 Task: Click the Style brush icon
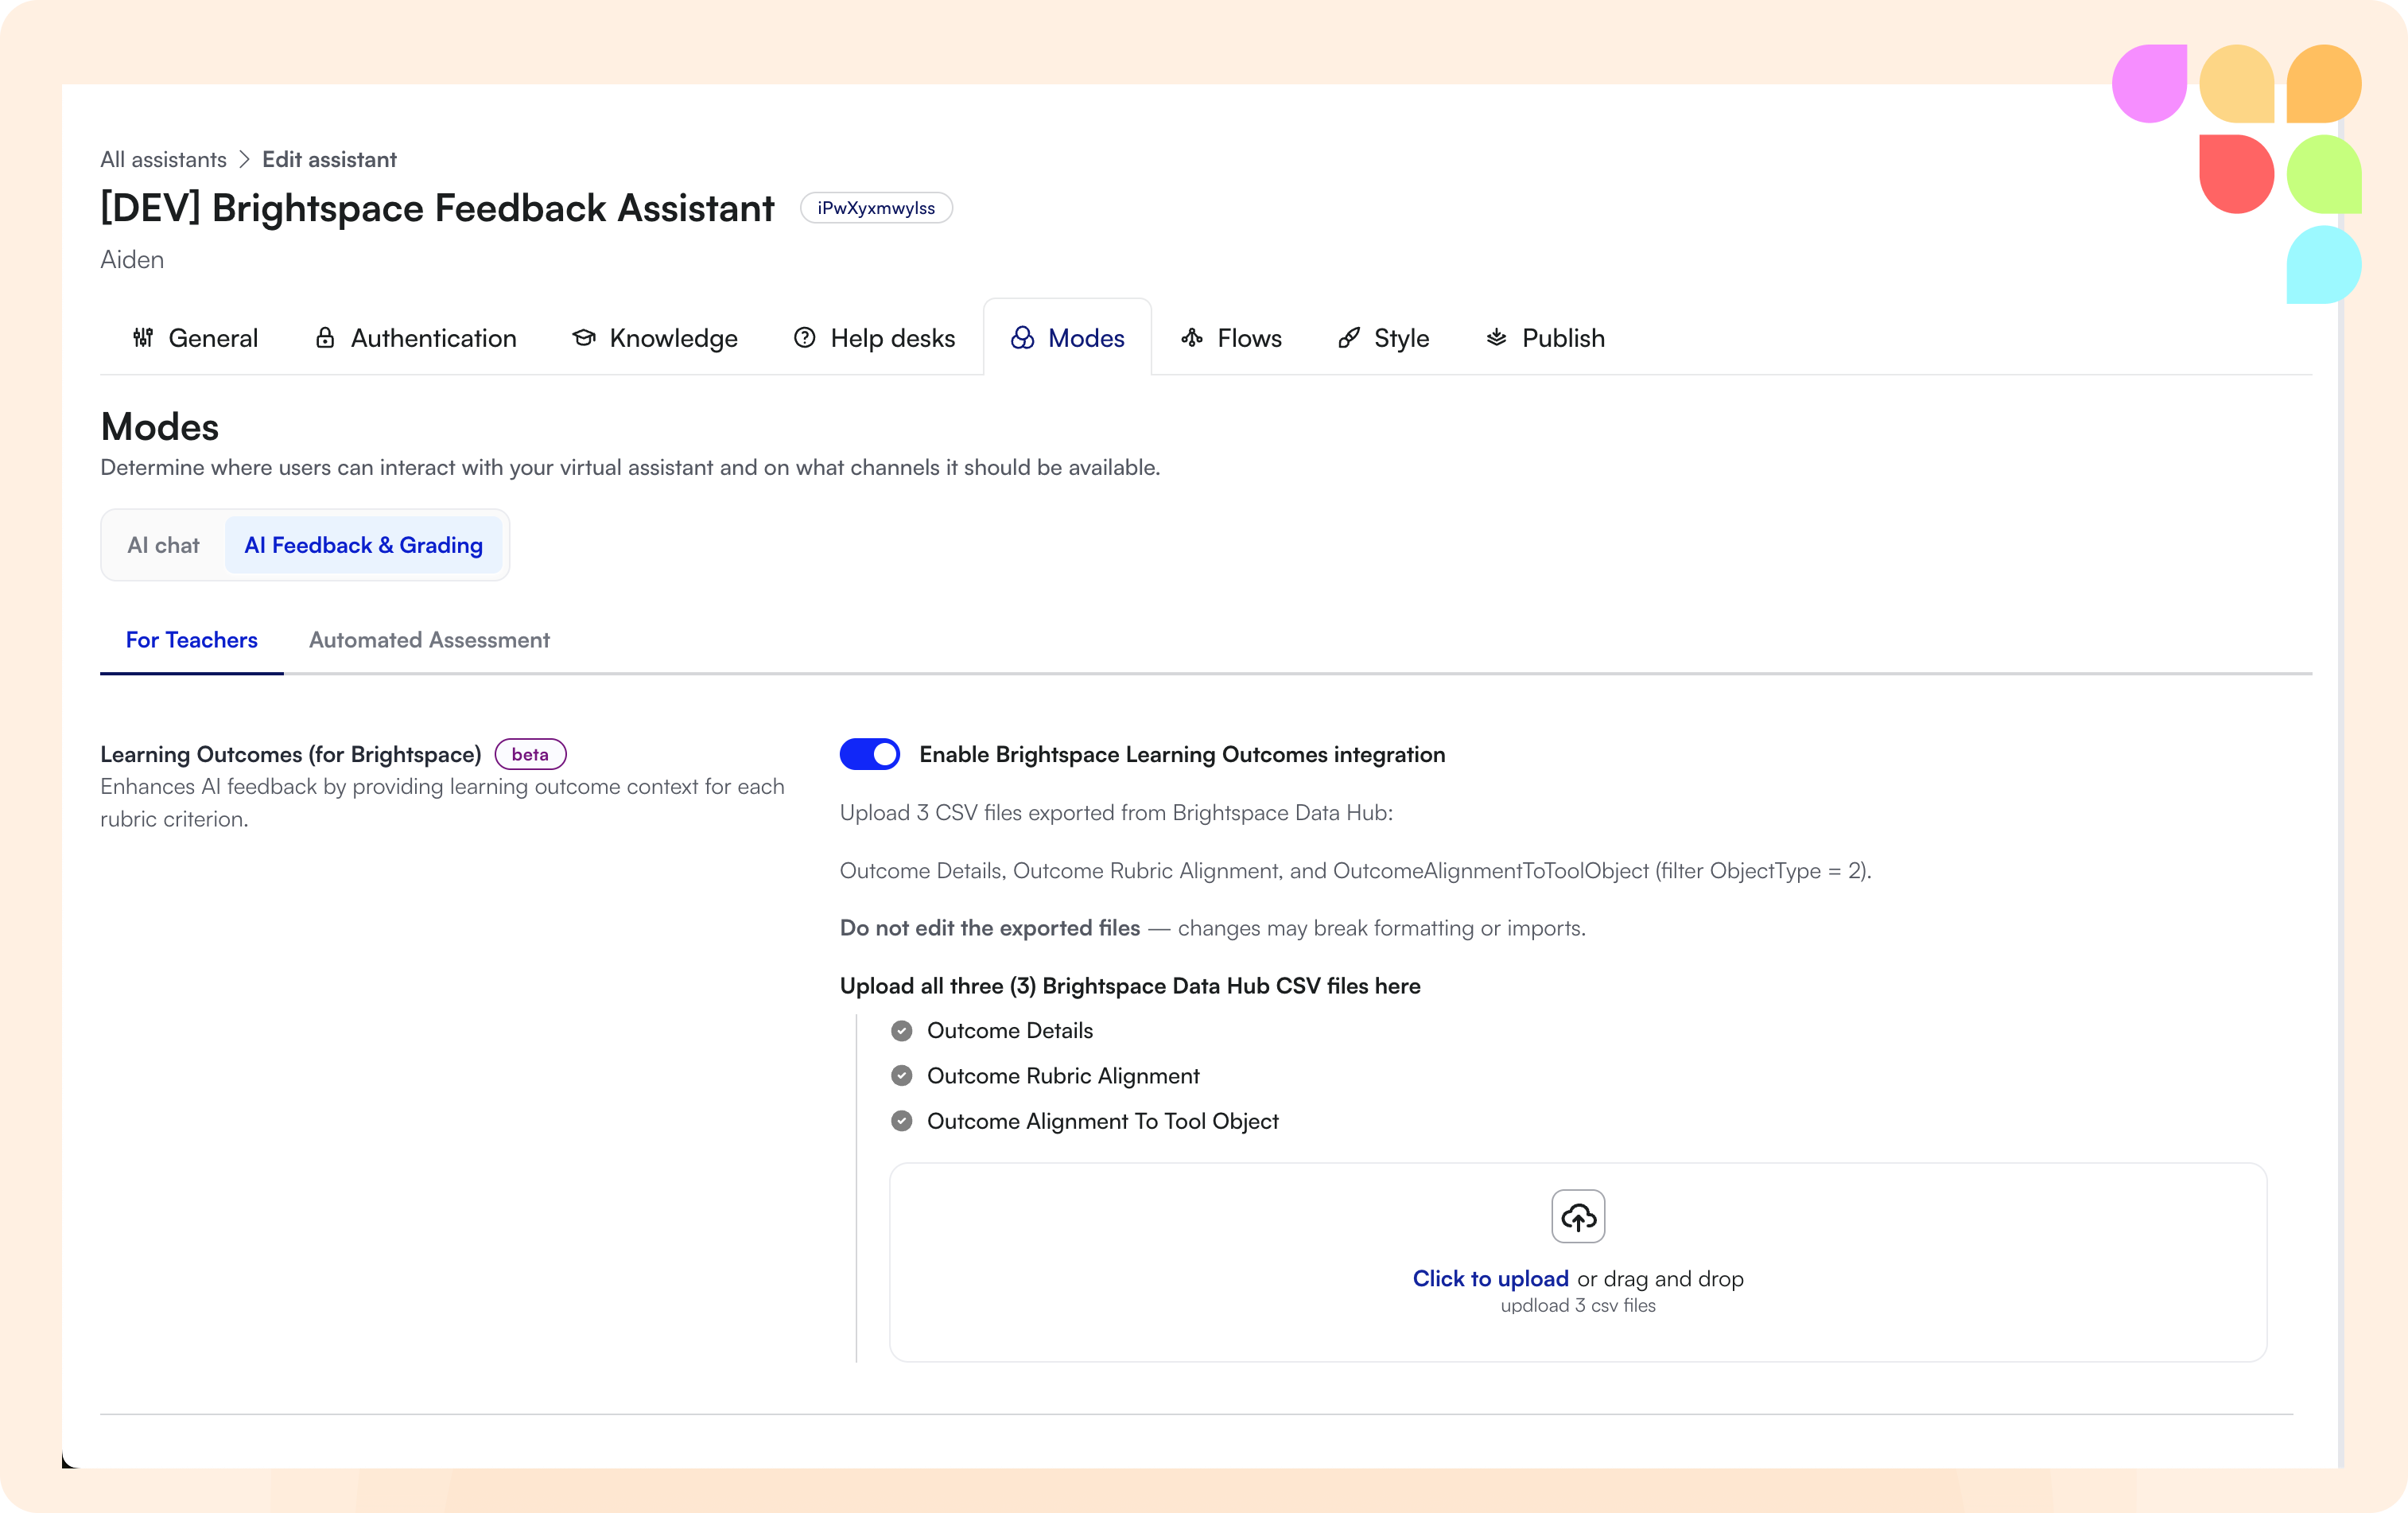click(1349, 338)
